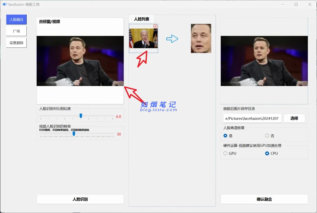Switch to the 广场 sidebar tab
The height and width of the screenshot is (213, 317).
16,31
